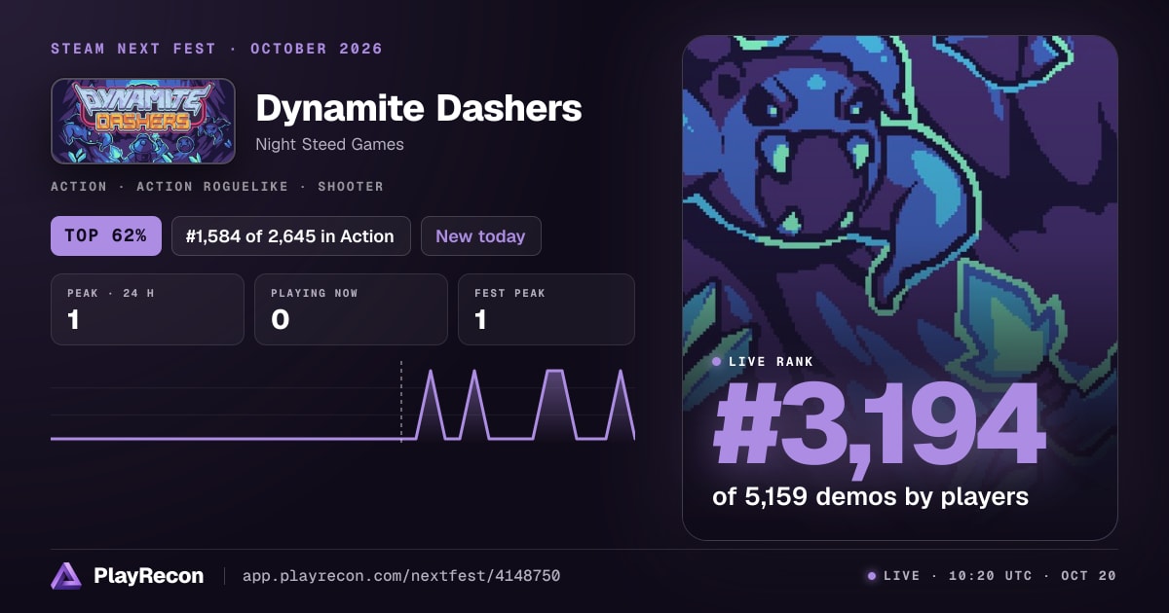This screenshot has height=613, width=1169.
Task: Click the OCT 20 date text
Action: (x=1087, y=576)
